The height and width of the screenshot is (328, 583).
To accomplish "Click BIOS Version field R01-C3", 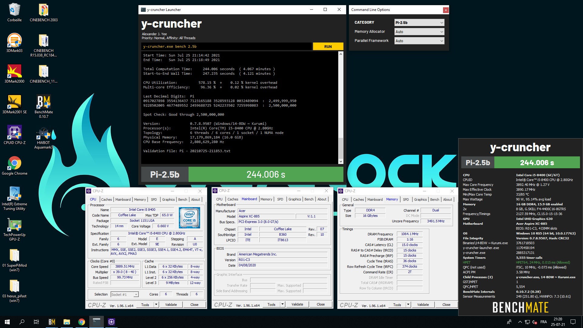I will [282, 260].
